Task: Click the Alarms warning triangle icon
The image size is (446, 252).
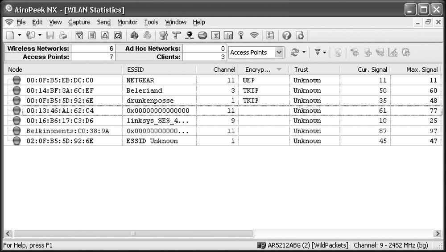Action: [x=105, y=36]
